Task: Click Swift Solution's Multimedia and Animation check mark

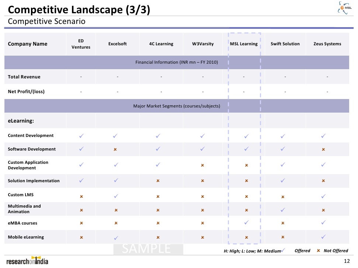Action: click(283, 210)
